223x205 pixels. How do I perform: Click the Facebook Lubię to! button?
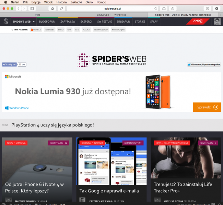[x=9, y=65]
